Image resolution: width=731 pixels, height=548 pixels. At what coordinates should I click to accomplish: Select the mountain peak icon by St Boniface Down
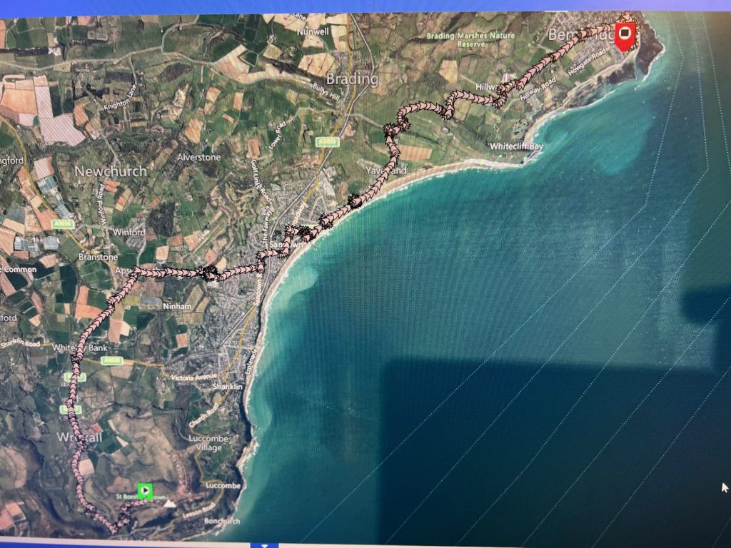pos(170,504)
